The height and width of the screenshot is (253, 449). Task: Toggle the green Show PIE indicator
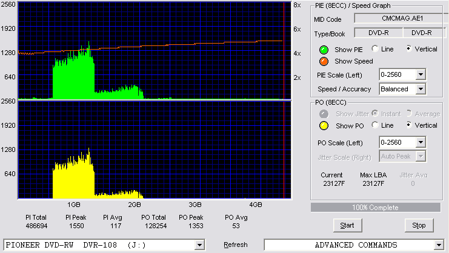324,50
